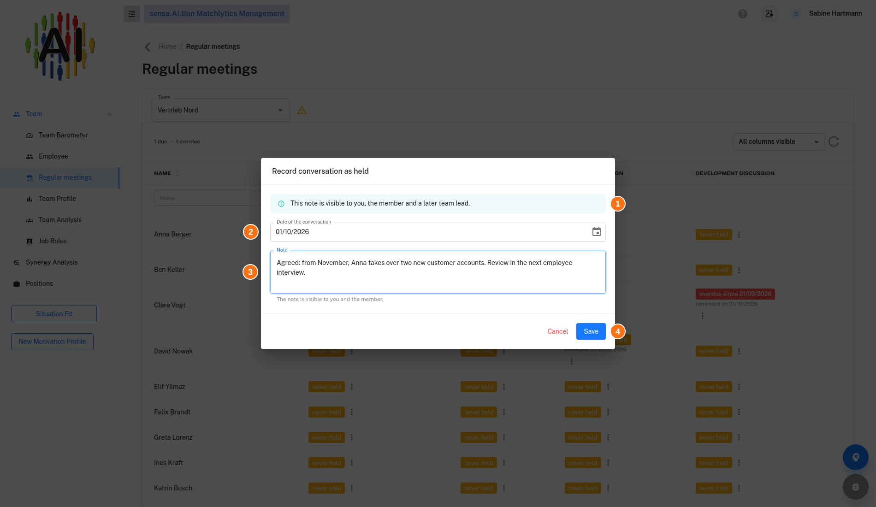The image size is (876, 507).
Task: Open the calendar picker for conversation date
Action: [x=596, y=232]
